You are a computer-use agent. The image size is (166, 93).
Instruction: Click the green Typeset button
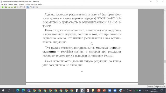click(x=3, y=7)
